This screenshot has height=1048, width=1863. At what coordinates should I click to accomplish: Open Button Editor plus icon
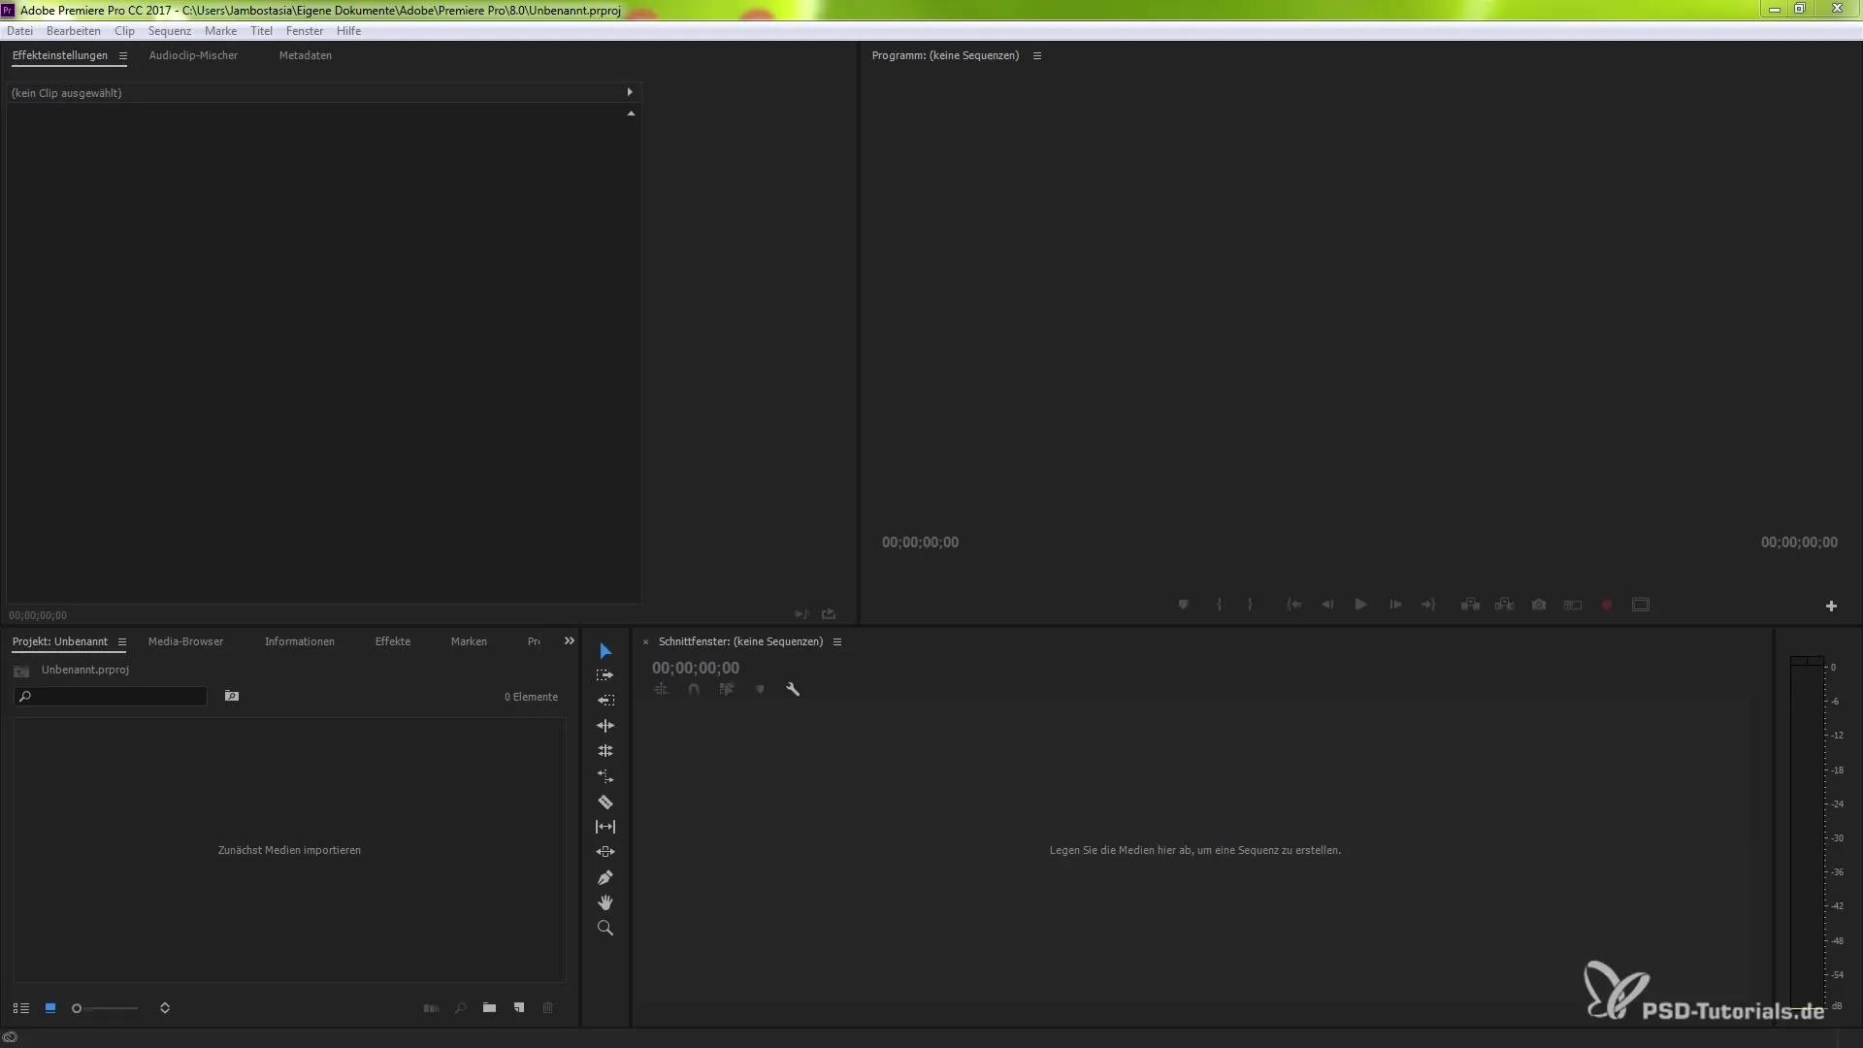(1831, 606)
